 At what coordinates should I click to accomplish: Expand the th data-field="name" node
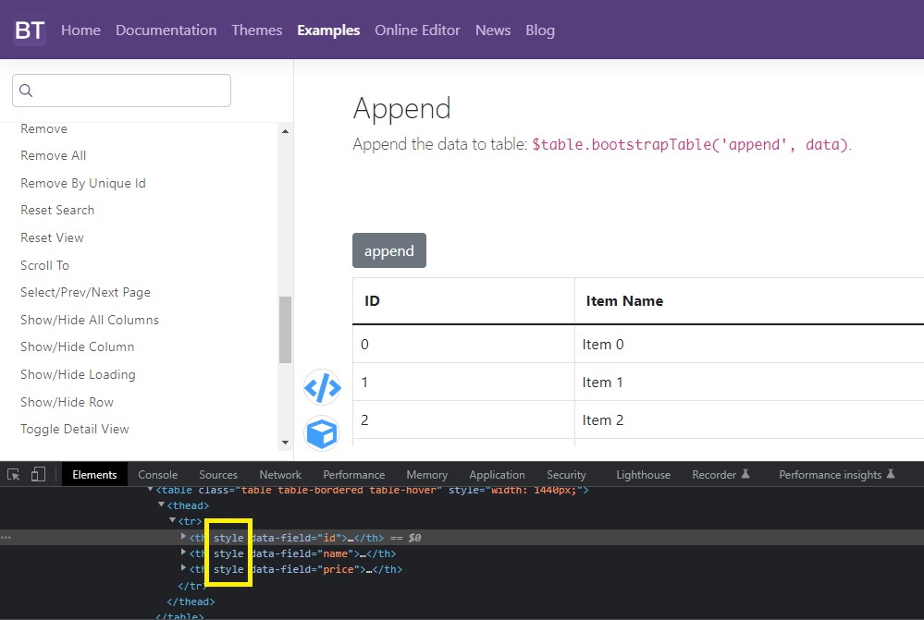183,553
